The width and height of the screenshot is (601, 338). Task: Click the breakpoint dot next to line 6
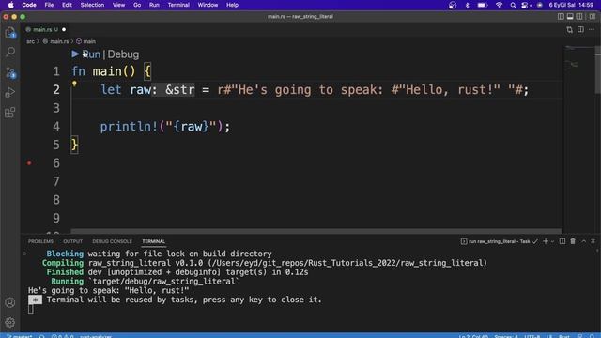(29, 163)
